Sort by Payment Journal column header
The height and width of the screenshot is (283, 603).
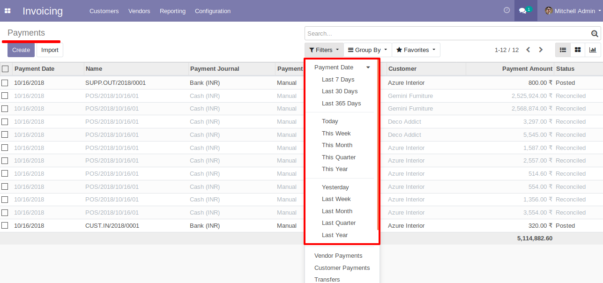point(231,69)
